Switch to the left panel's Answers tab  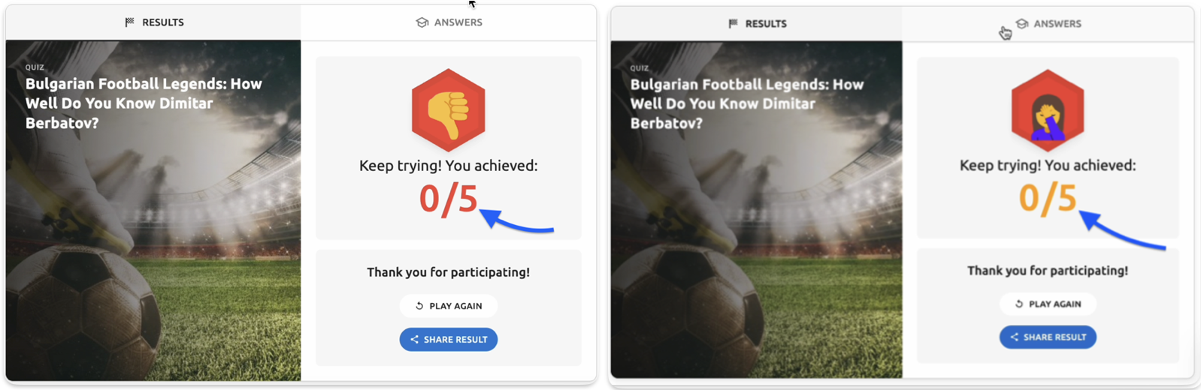click(x=449, y=22)
